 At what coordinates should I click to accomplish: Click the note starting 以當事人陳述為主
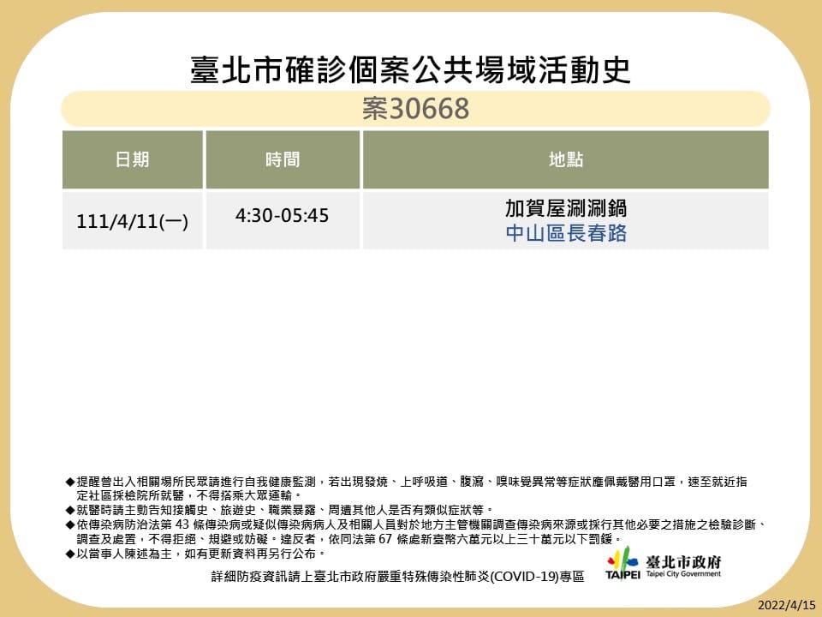point(195,554)
